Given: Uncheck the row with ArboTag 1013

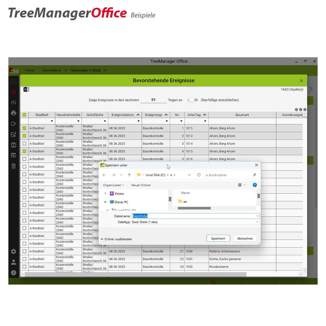Looking at the screenshot, I should tap(24, 136).
